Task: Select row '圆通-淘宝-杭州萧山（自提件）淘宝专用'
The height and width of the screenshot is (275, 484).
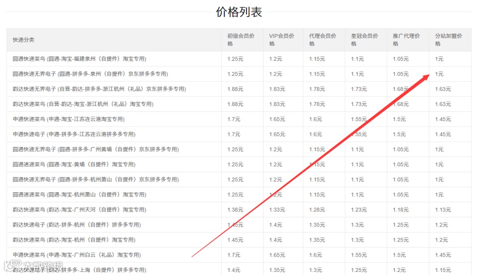Action: pyautogui.click(x=239, y=195)
